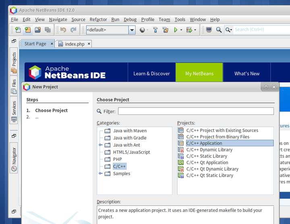The width and height of the screenshot is (290, 224).
Task: Click the Debug Project toolbar icon
Action: coord(189,29)
